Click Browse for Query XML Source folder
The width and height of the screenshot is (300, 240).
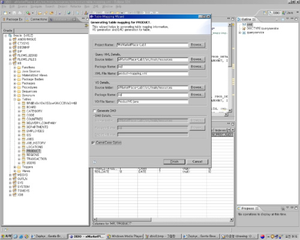click(197, 59)
